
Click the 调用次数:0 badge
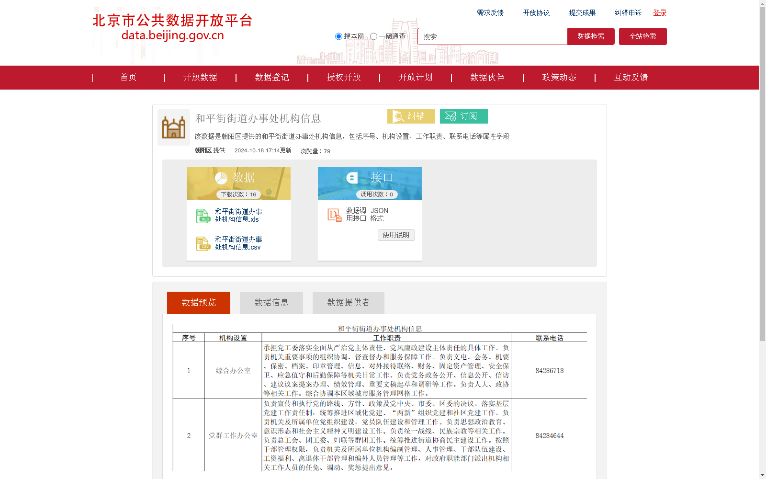377,194
